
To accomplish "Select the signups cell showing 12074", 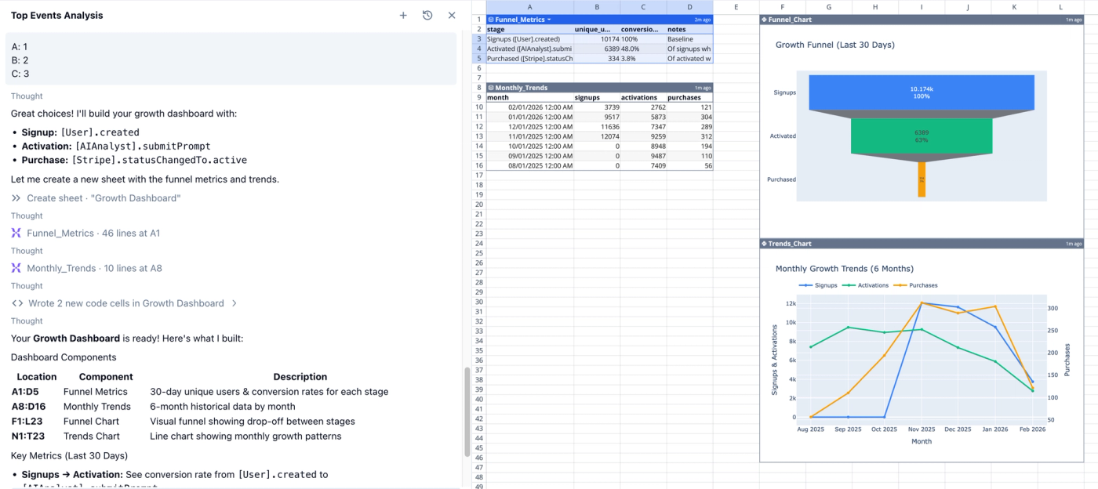I will click(x=597, y=136).
